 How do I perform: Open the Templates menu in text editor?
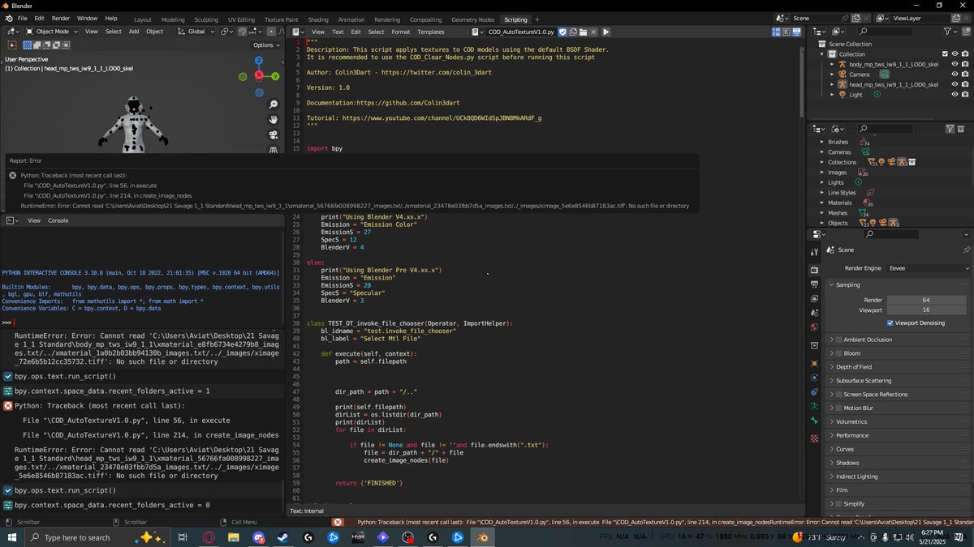click(431, 32)
